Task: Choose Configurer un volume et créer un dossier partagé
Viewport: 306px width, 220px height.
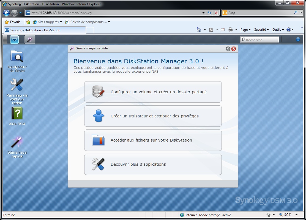Action: point(153,92)
